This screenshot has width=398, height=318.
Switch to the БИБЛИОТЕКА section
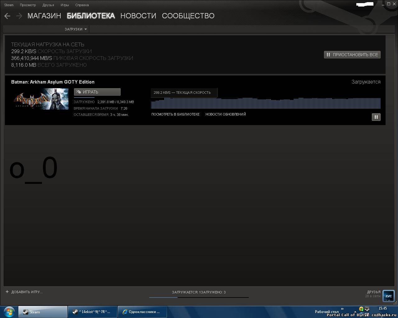(91, 16)
